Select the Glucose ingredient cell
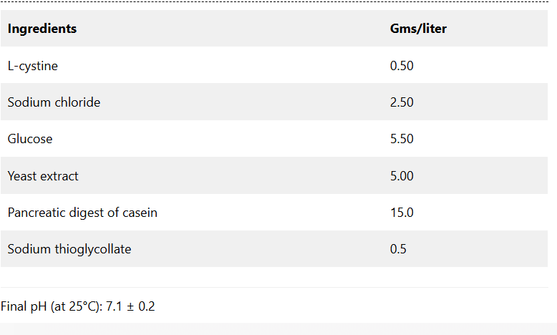557x335 pixels. pos(30,139)
